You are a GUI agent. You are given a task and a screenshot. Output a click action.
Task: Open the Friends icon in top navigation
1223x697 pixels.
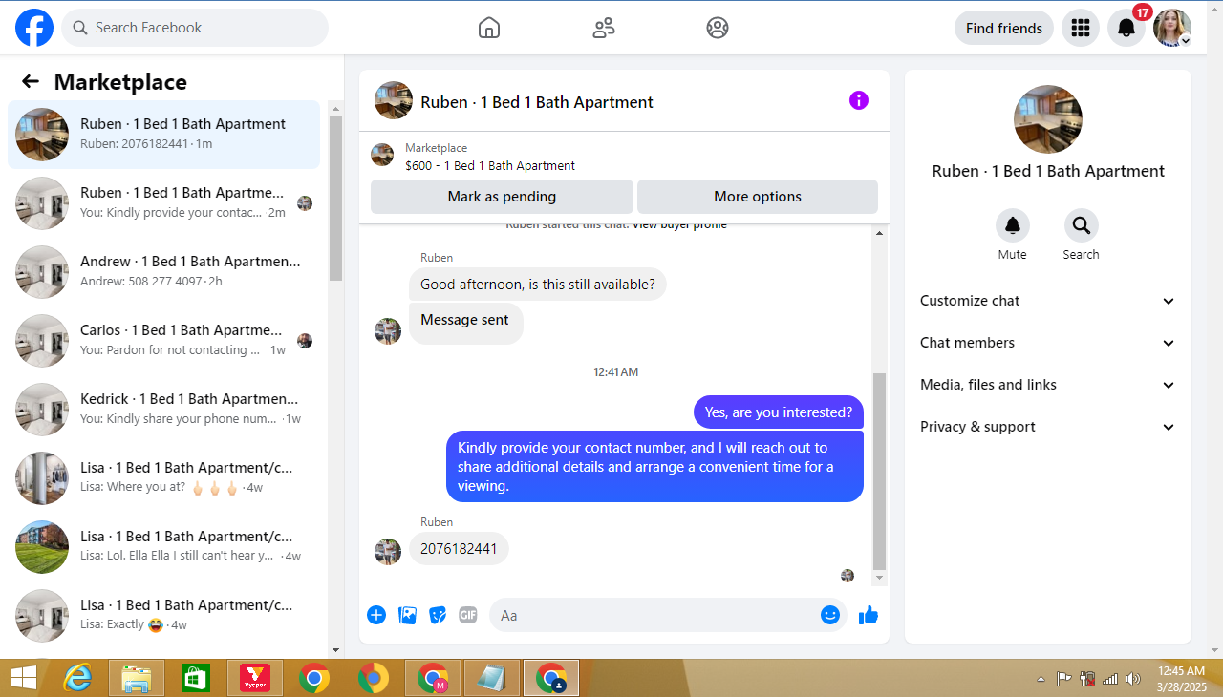(604, 28)
